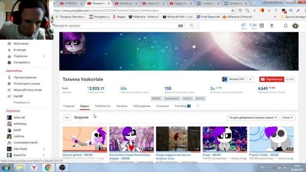
Task: Open sort dropdown По дате добавления
Action: click(x=253, y=118)
